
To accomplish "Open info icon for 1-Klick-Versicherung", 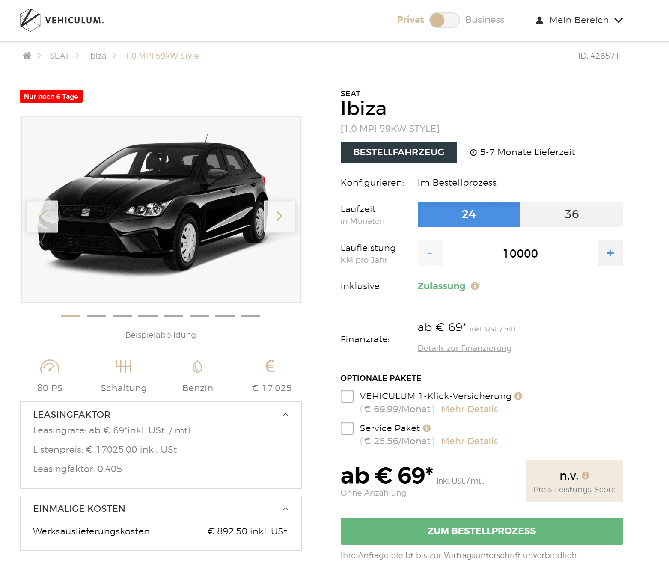I will point(518,396).
